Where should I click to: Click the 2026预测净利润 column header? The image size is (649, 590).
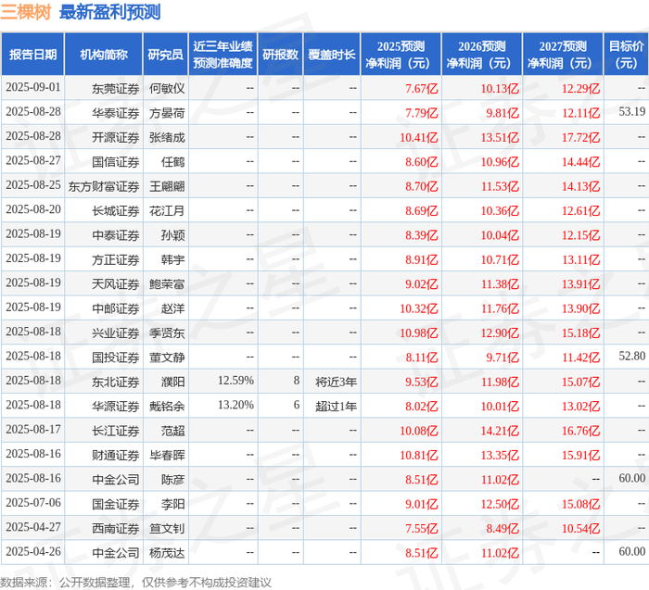pos(482,55)
